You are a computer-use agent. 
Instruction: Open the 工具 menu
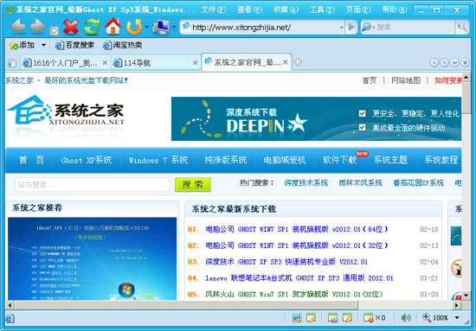pos(322,10)
